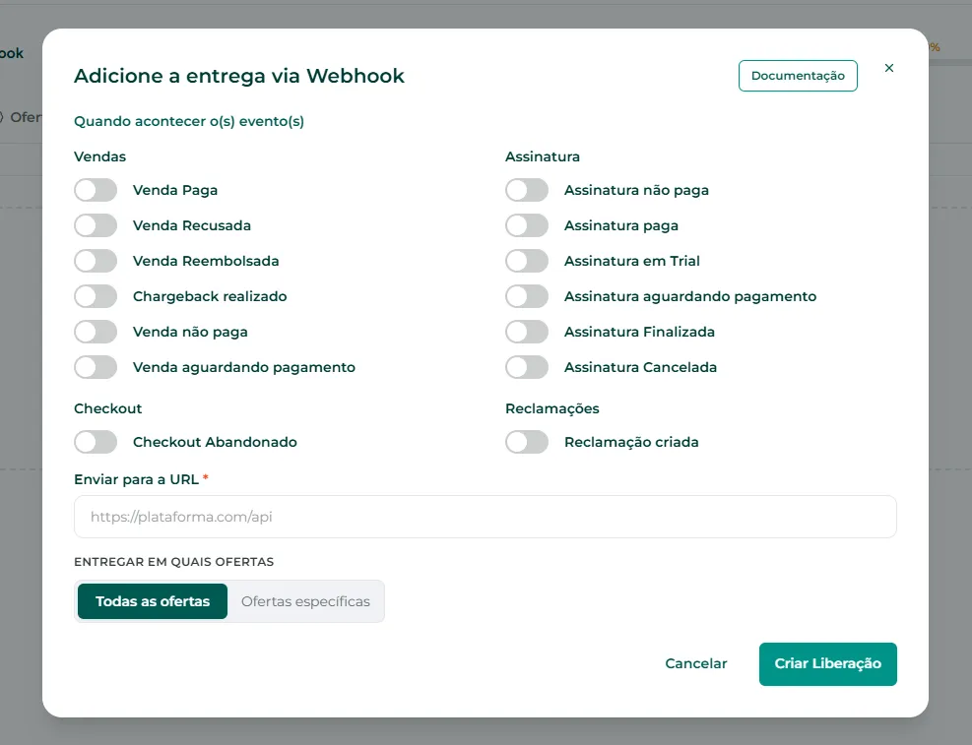Enable the Venda Paga toggle
This screenshot has height=745, width=972.
96,190
